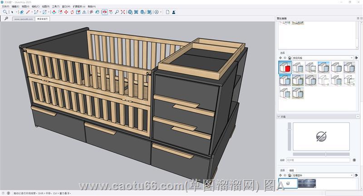Switch to the second scene tab
363x196 pixels.
(x=42, y=19)
